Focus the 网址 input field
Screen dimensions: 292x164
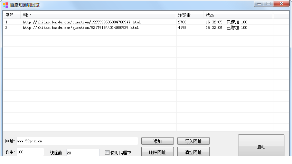tap(77, 141)
